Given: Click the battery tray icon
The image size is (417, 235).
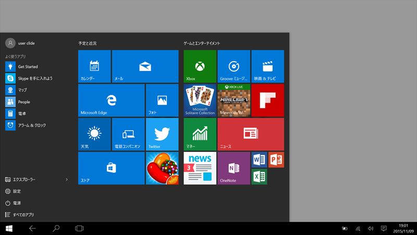Looking at the screenshot, I should tap(345, 228).
